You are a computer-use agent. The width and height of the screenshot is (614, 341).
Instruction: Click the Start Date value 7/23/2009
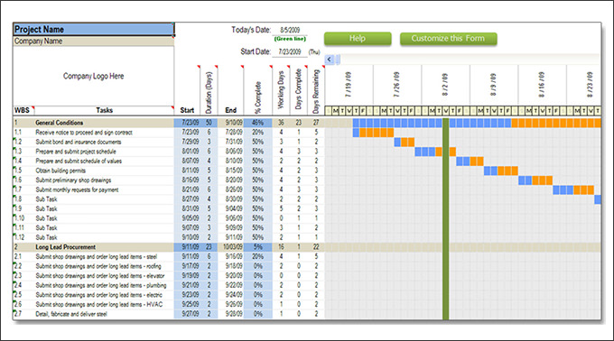290,51
